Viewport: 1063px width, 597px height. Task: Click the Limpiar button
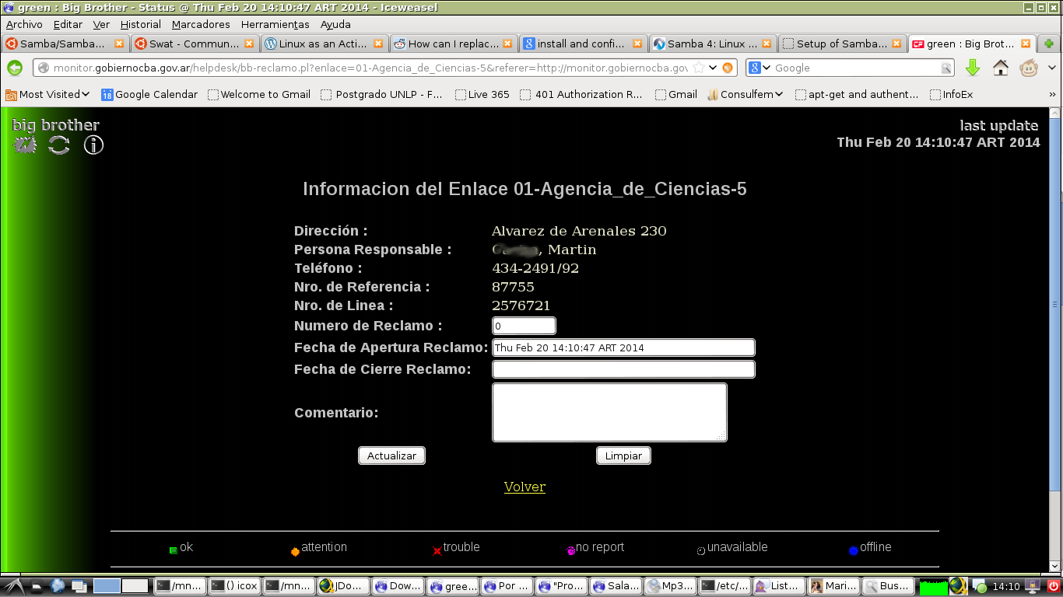point(623,456)
